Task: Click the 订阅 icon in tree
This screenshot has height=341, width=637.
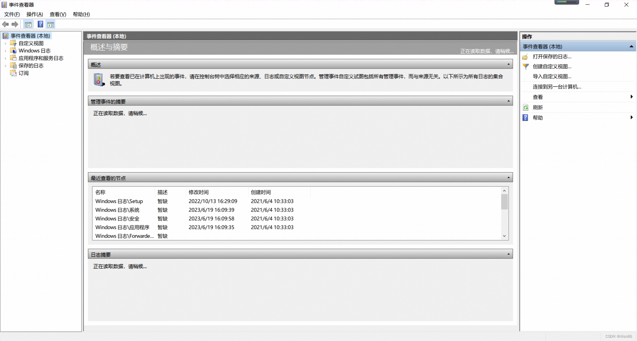Action: tap(13, 73)
